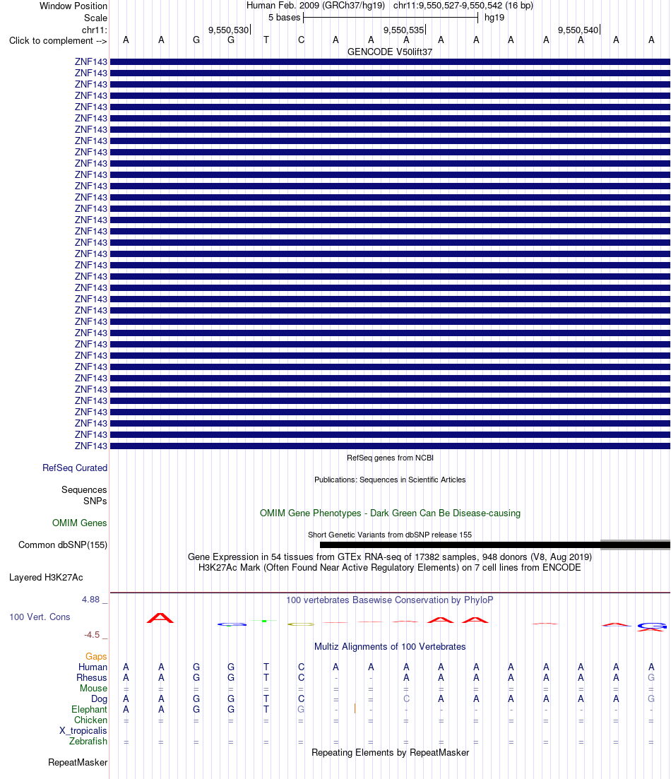Open the Gene Expression in 54 tissues GTEx title
The width and height of the screenshot is (671, 779).
390,557
